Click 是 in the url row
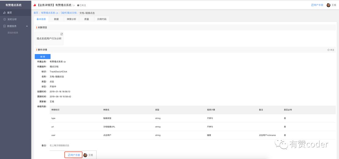The width and height of the screenshot is (339, 159). click(x=285, y=127)
